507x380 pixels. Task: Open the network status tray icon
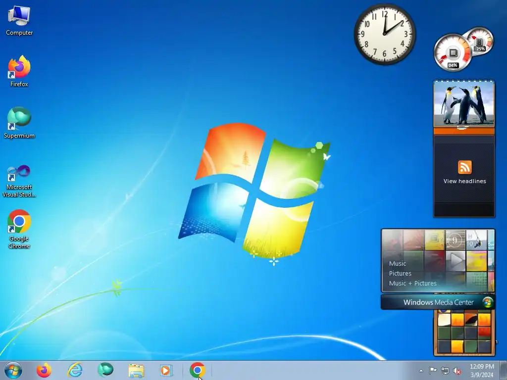[445, 371]
